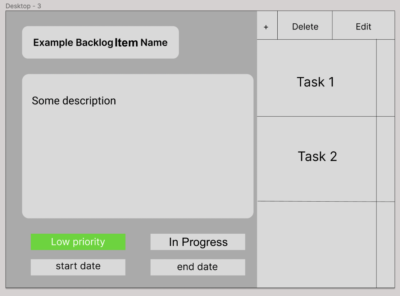Open the In Progress status dropdown

pyautogui.click(x=197, y=242)
